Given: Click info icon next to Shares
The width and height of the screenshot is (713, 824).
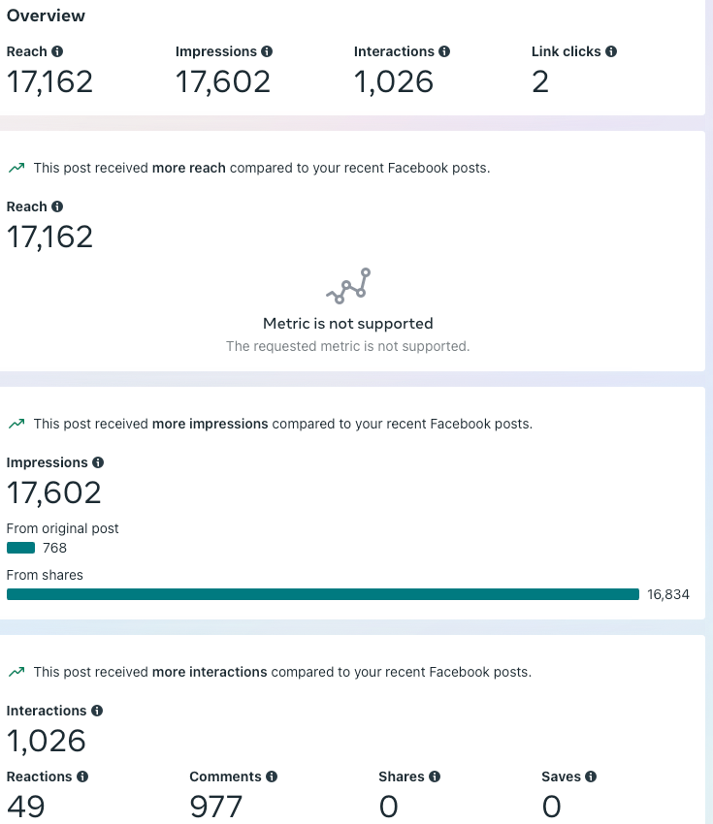Looking at the screenshot, I should pyautogui.click(x=435, y=776).
